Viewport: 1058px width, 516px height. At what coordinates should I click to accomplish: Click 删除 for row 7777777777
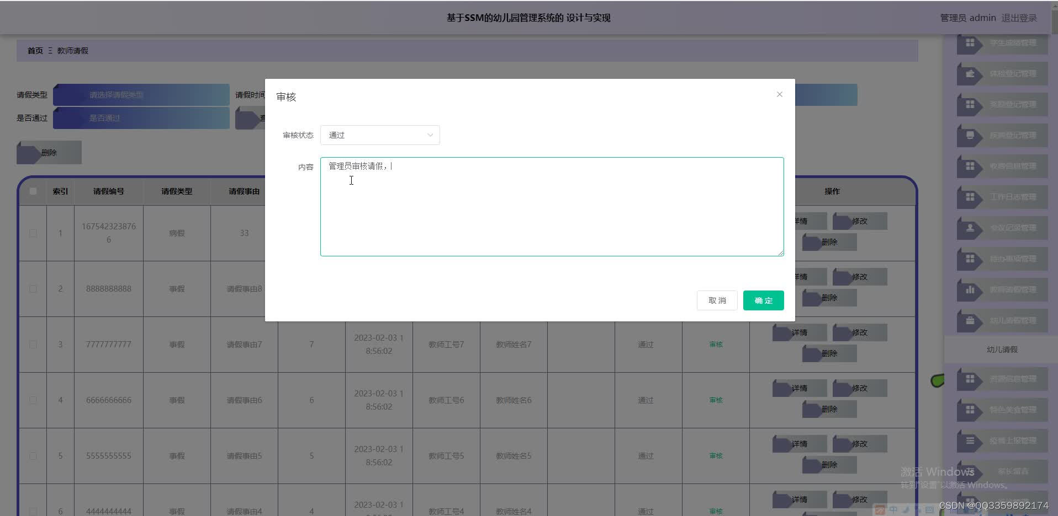[829, 353]
